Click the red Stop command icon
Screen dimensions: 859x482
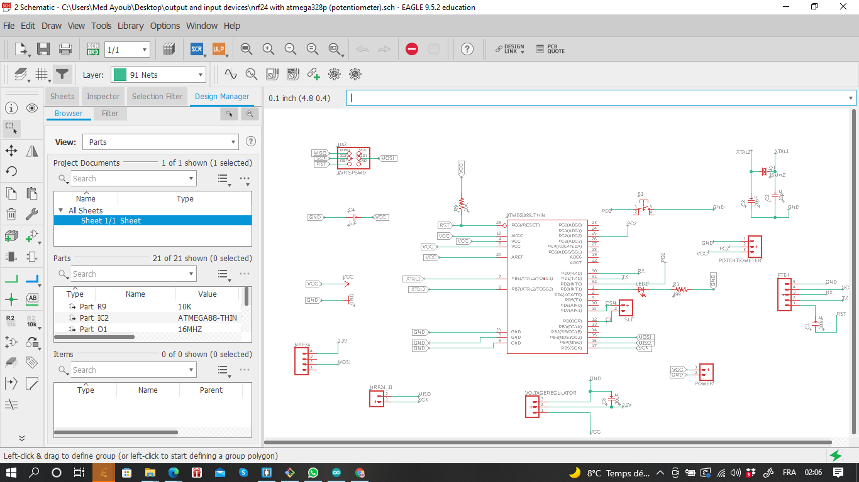[412, 49]
